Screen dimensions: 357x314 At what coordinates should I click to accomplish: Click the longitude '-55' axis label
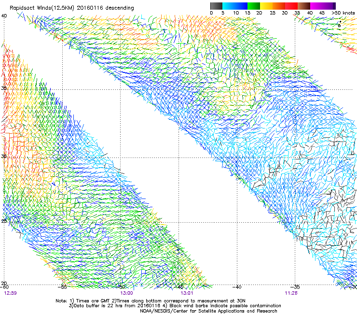click(x=62, y=287)
